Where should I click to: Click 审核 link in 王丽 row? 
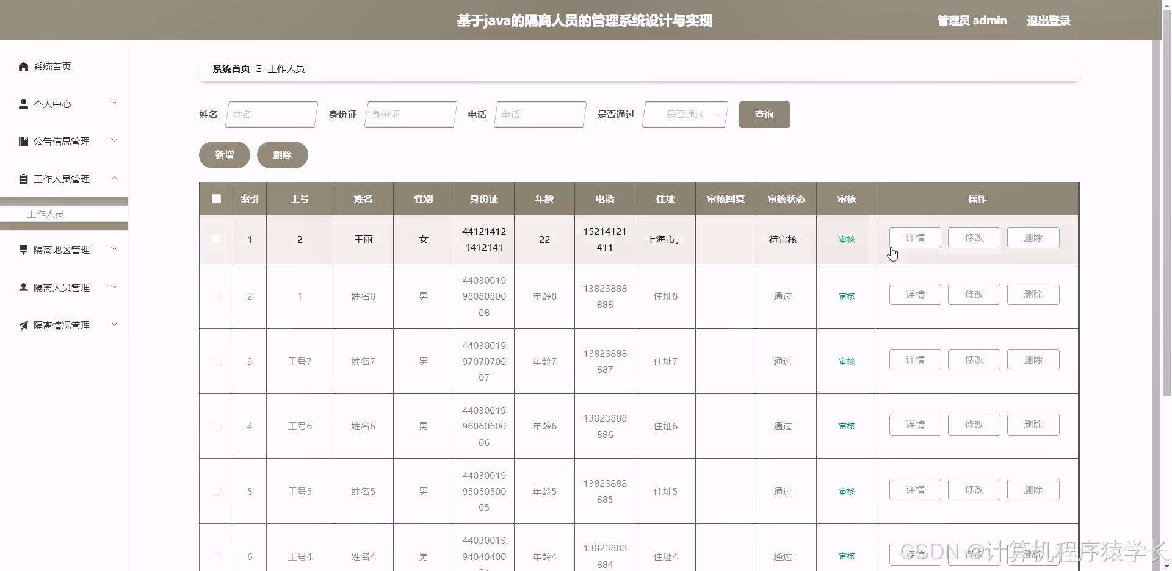tap(847, 239)
